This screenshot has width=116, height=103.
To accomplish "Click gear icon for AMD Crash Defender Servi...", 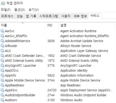I will tap(2, 56).
